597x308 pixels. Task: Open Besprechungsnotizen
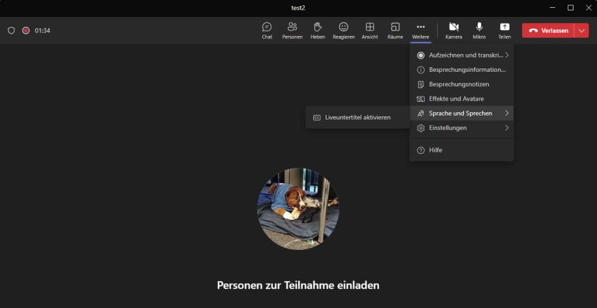click(461, 84)
